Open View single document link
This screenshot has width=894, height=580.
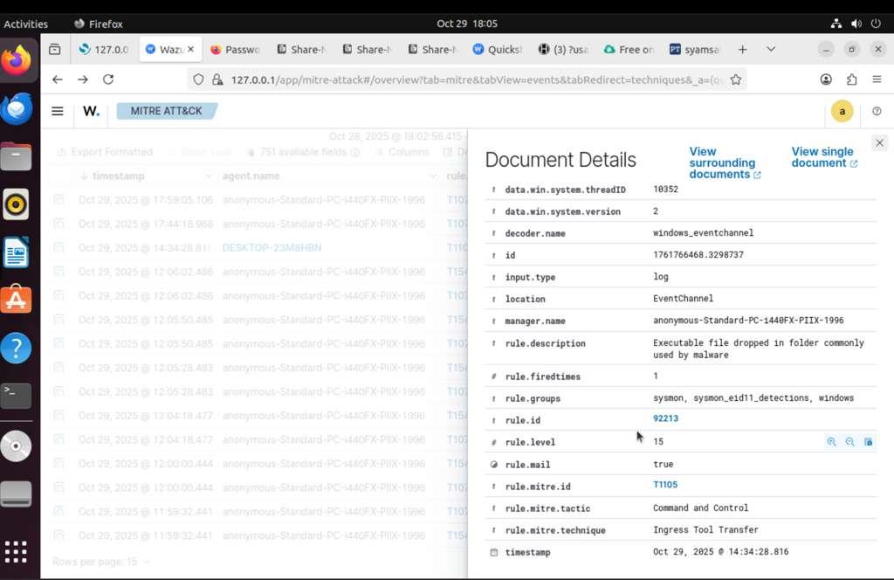pos(823,157)
